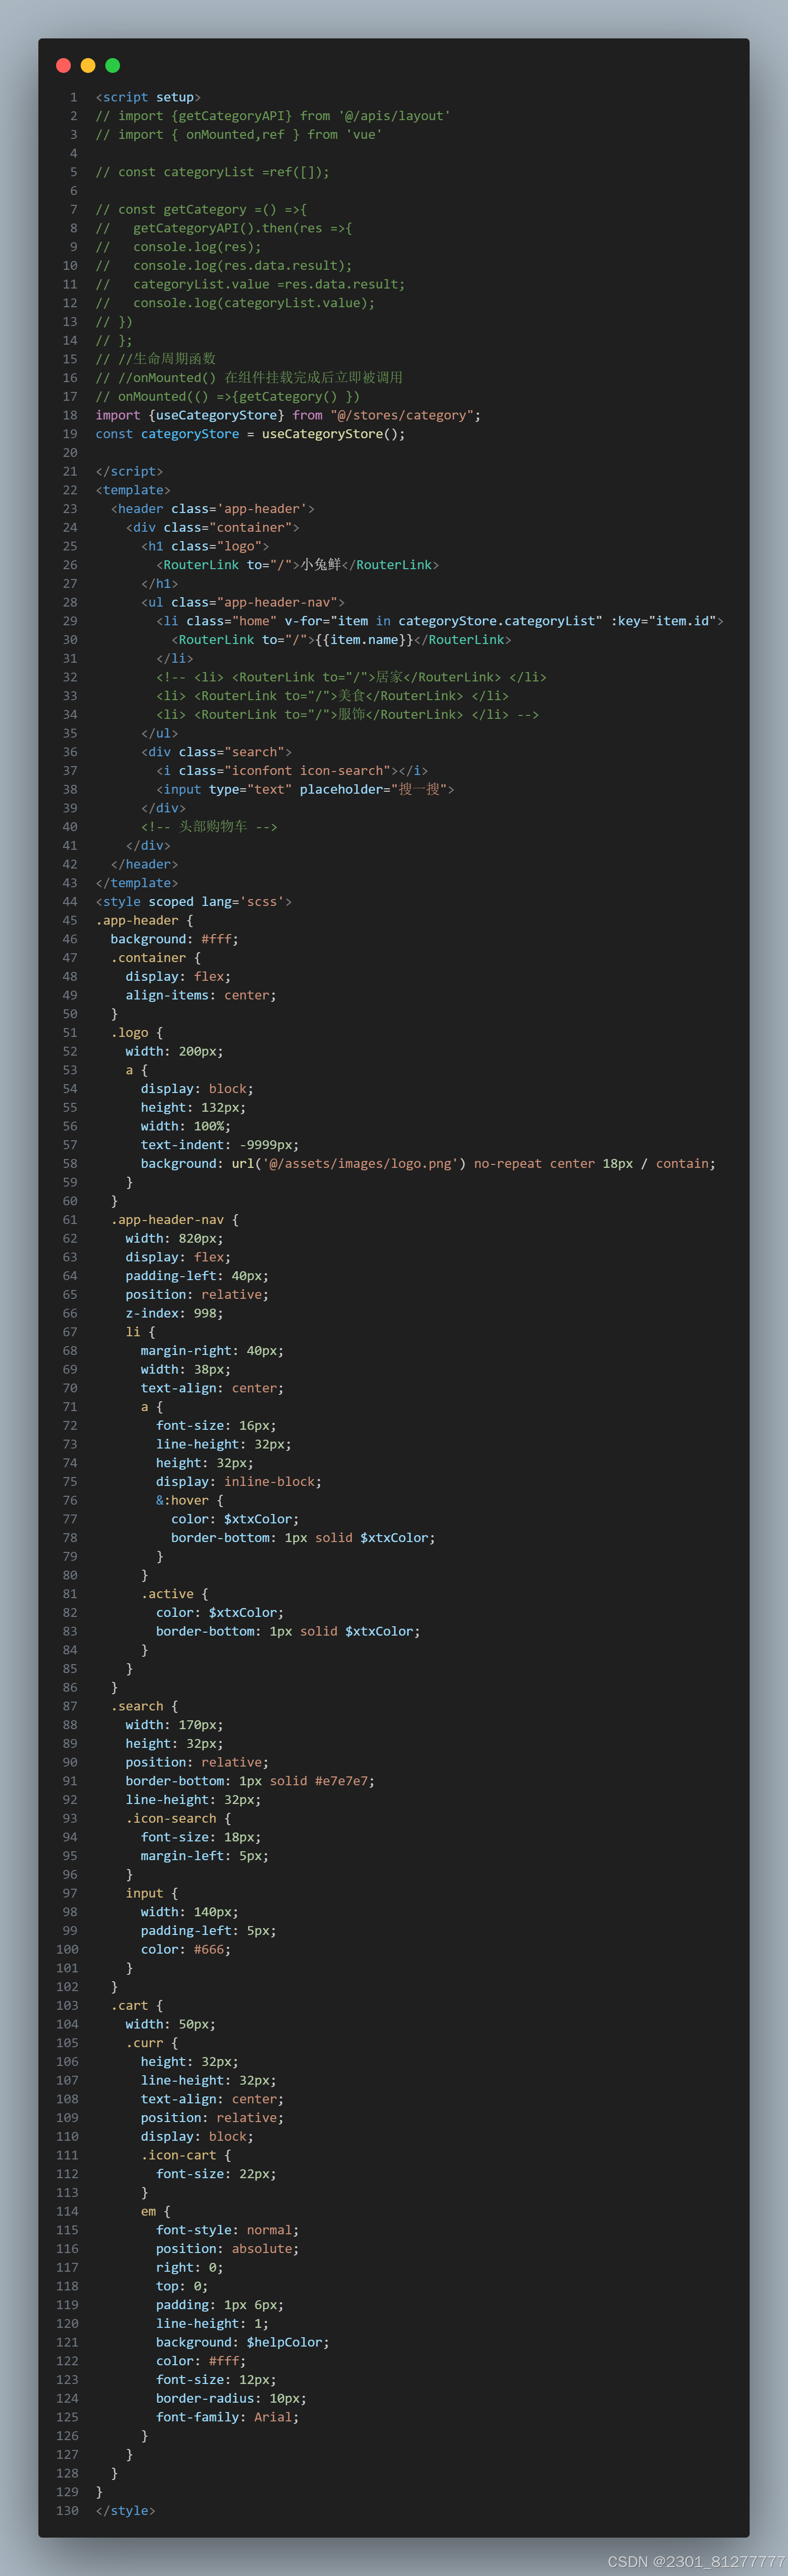Click "background: #fff;" declaration

click(175, 939)
